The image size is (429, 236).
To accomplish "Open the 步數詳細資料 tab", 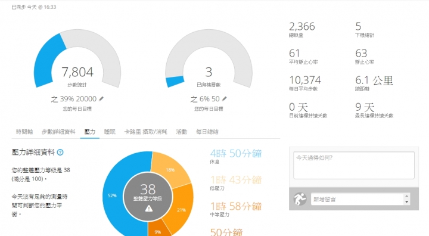I will (x=58, y=132).
